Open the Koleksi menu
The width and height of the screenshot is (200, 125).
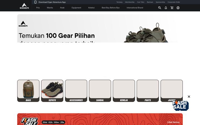point(91,8)
